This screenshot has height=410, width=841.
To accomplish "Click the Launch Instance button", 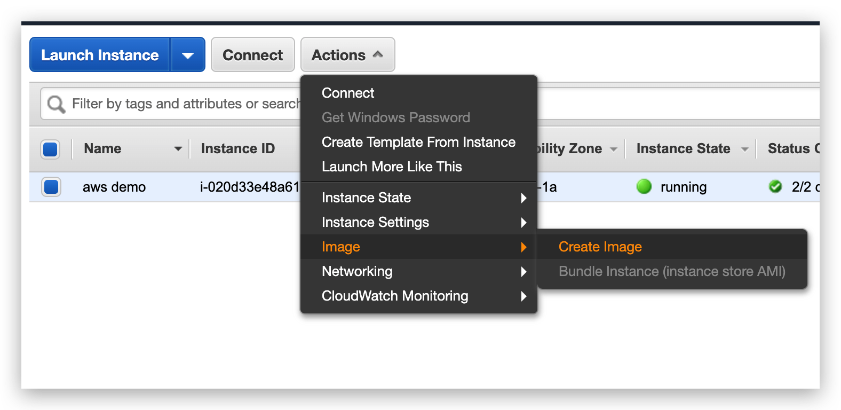I will pos(100,54).
